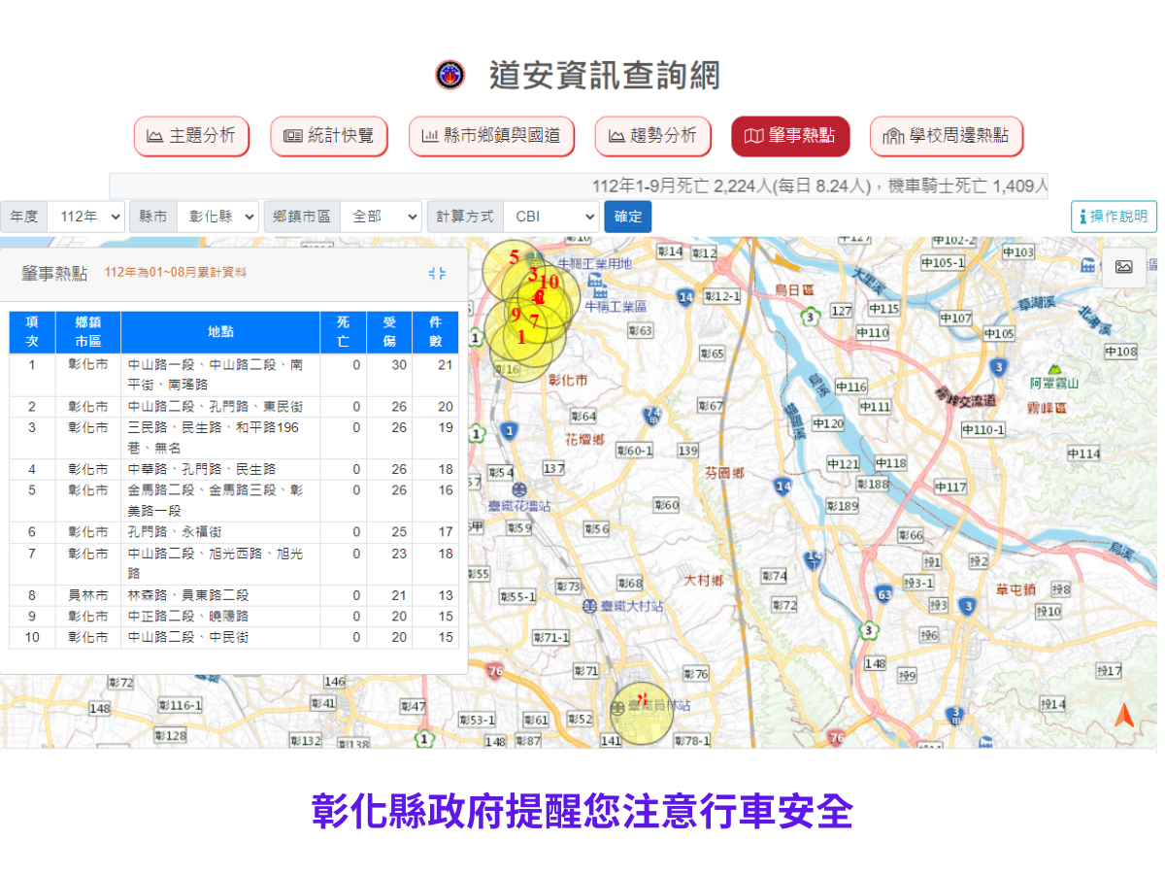Screen dimensions: 1165x874
Task: Click hotspot marker number 10 on map
Action: (549, 283)
